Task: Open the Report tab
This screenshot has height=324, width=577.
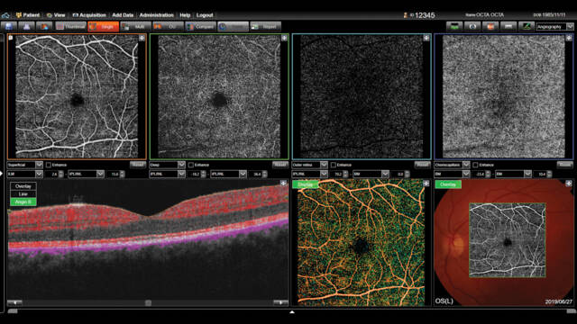Action: (x=265, y=26)
